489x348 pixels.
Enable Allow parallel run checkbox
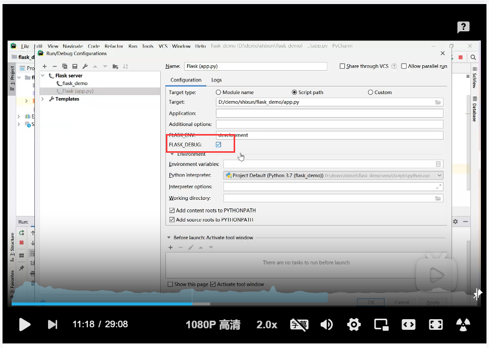click(404, 66)
